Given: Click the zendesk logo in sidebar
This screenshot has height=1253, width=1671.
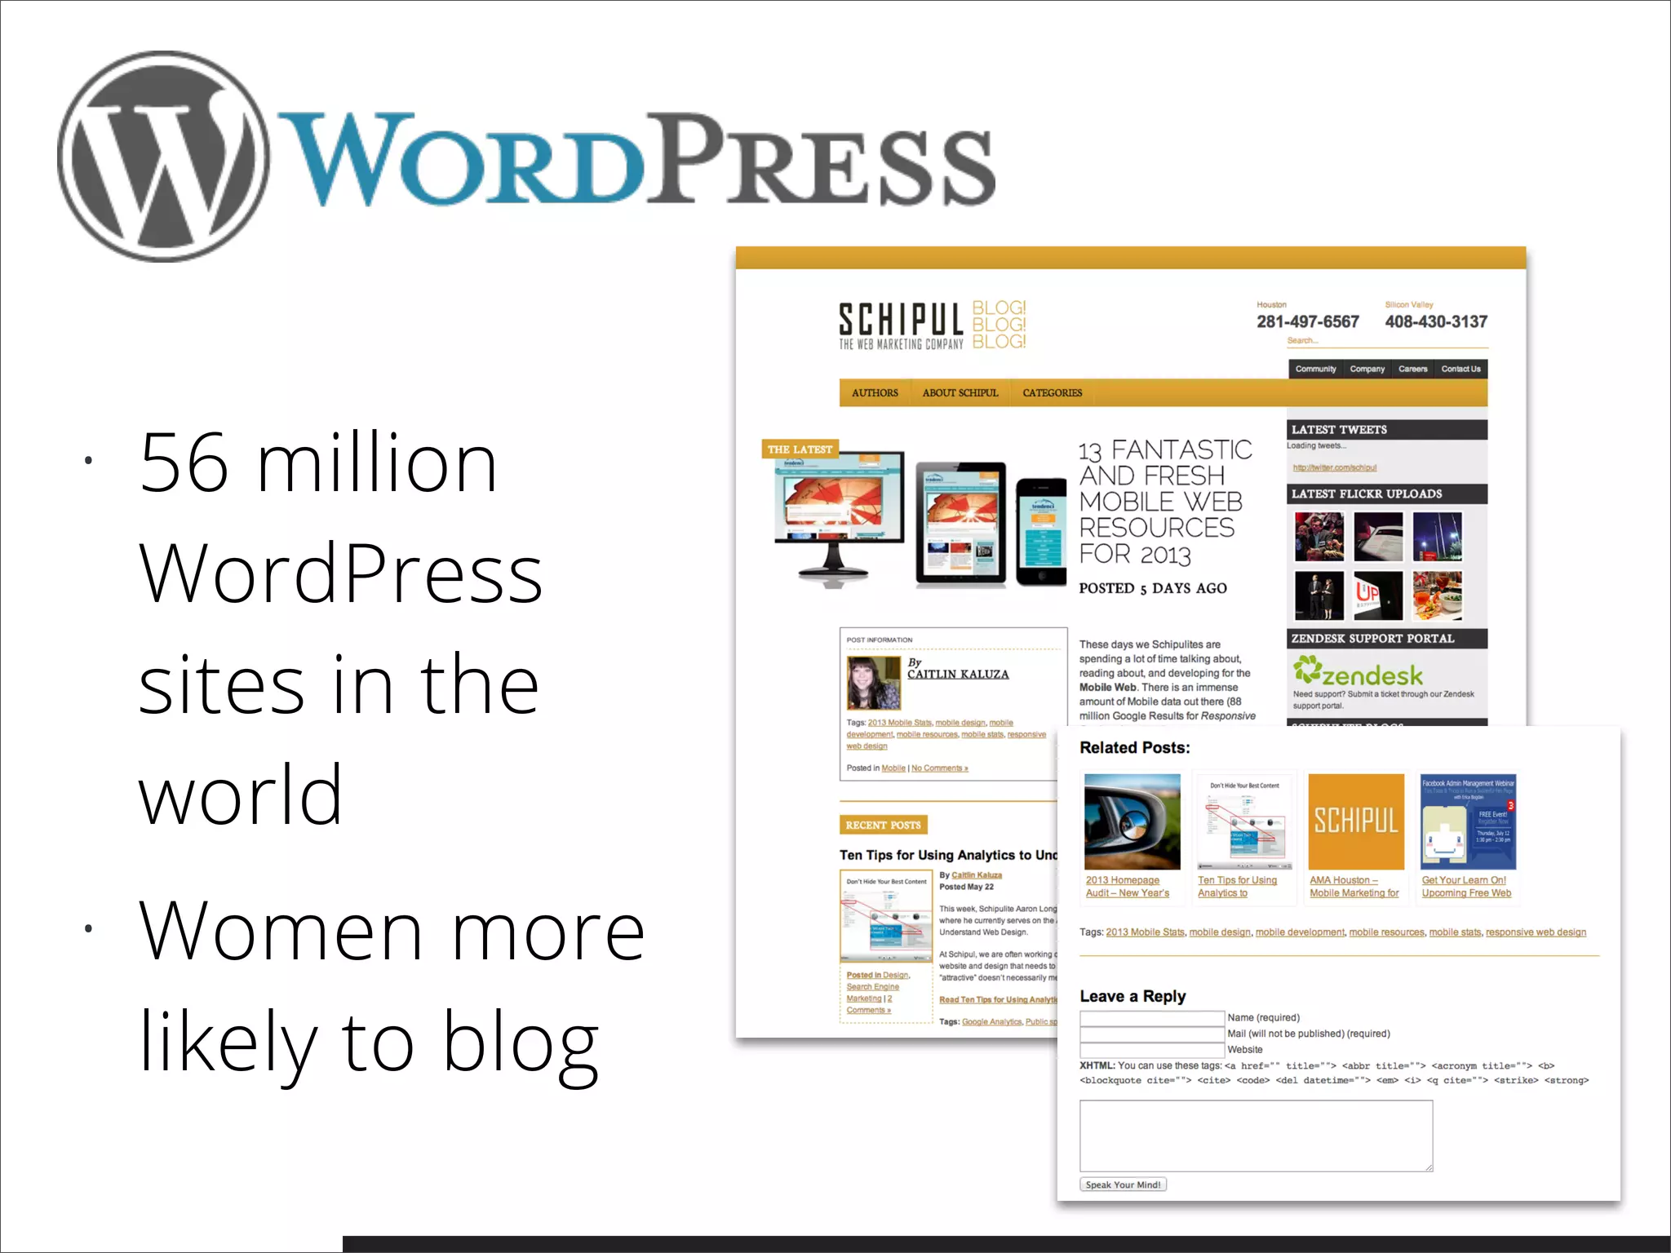Looking at the screenshot, I should (x=1358, y=672).
